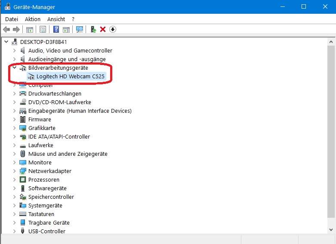
Task: Click the Update driver toolbar icon
Action: click(93, 29)
